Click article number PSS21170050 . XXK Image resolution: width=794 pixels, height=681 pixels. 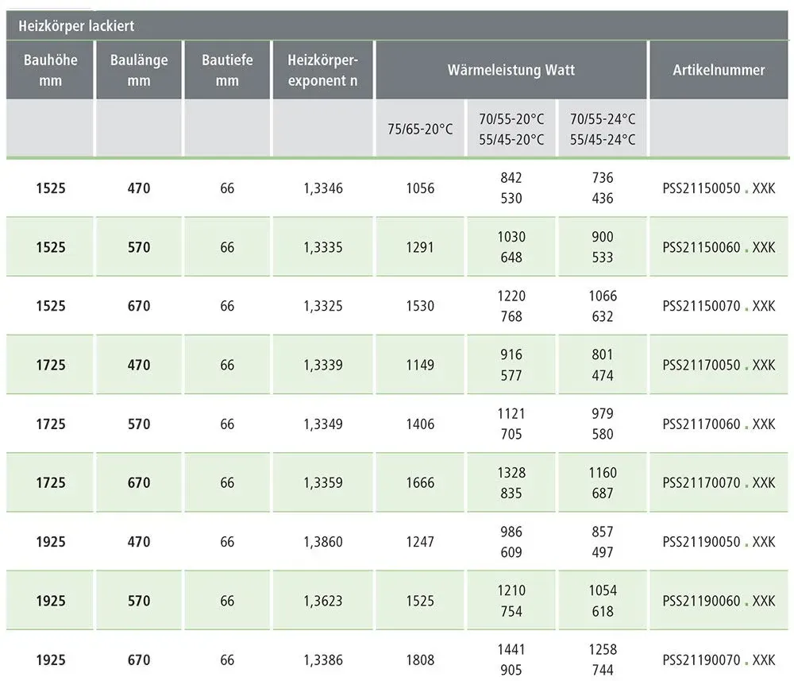pyautogui.click(x=719, y=365)
